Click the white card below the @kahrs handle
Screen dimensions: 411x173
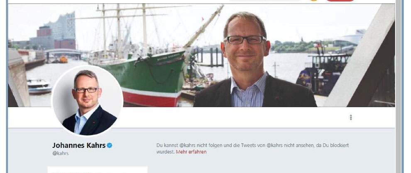click(97, 170)
